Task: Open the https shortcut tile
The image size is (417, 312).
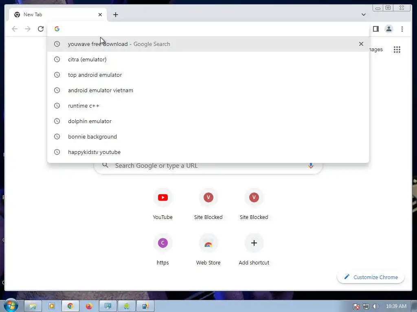Action: pyautogui.click(x=163, y=250)
